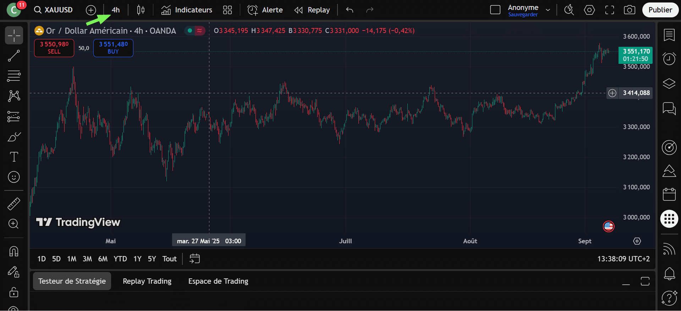Image resolution: width=681 pixels, height=311 pixels.
Task: Click the red SELL price box
Action: click(54, 48)
